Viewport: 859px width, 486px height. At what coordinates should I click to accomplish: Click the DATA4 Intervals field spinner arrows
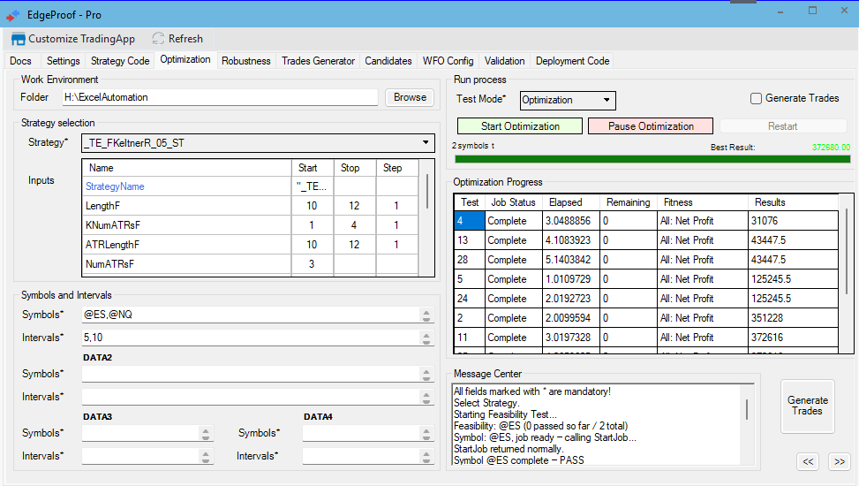[x=426, y=457]
